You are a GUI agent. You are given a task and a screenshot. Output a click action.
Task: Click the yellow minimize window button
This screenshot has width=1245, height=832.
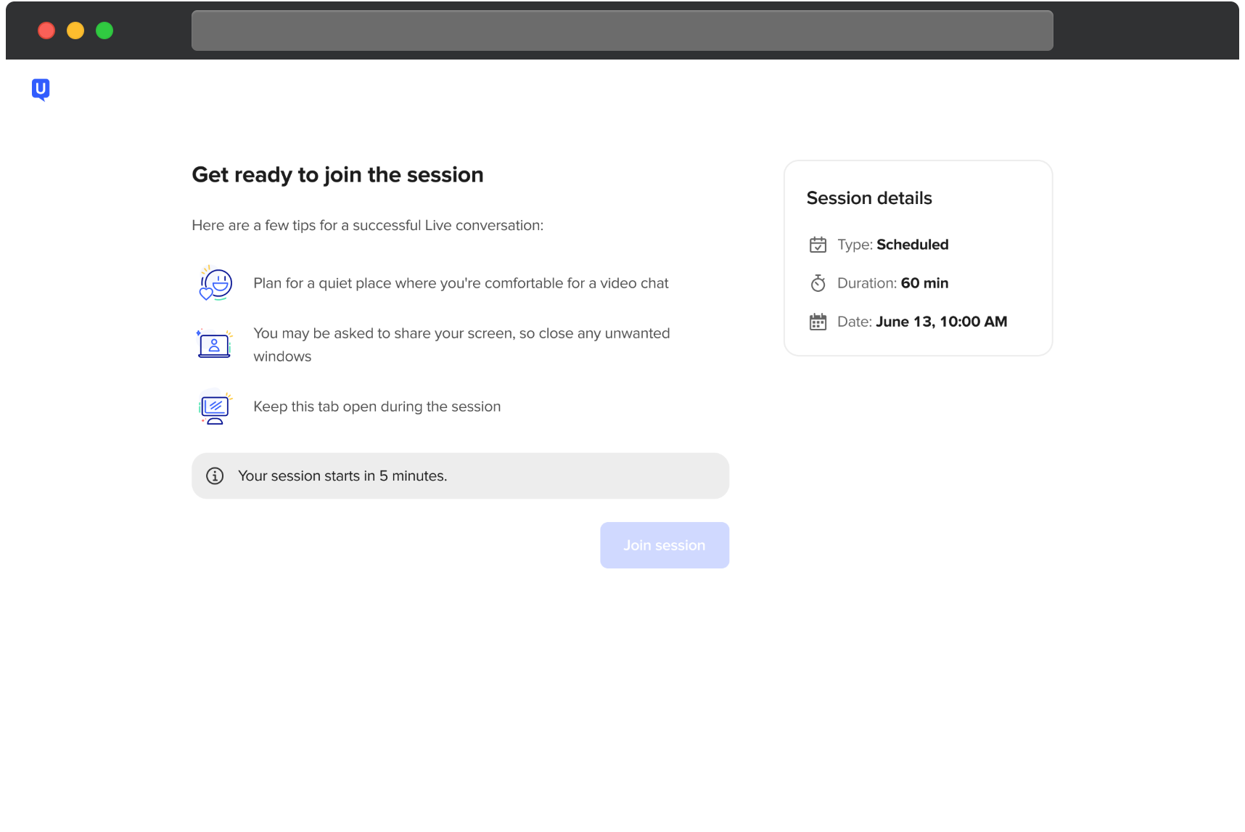click(x=75, y=30)
